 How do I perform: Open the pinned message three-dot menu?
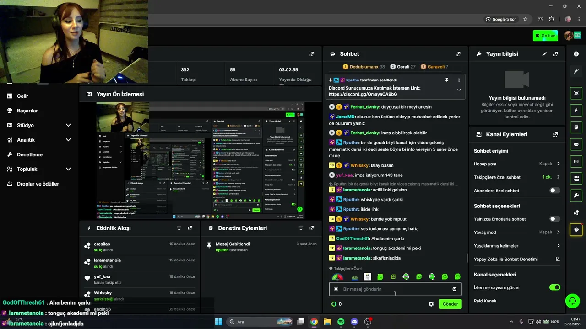pyautogui.click(x=459, y=80)
